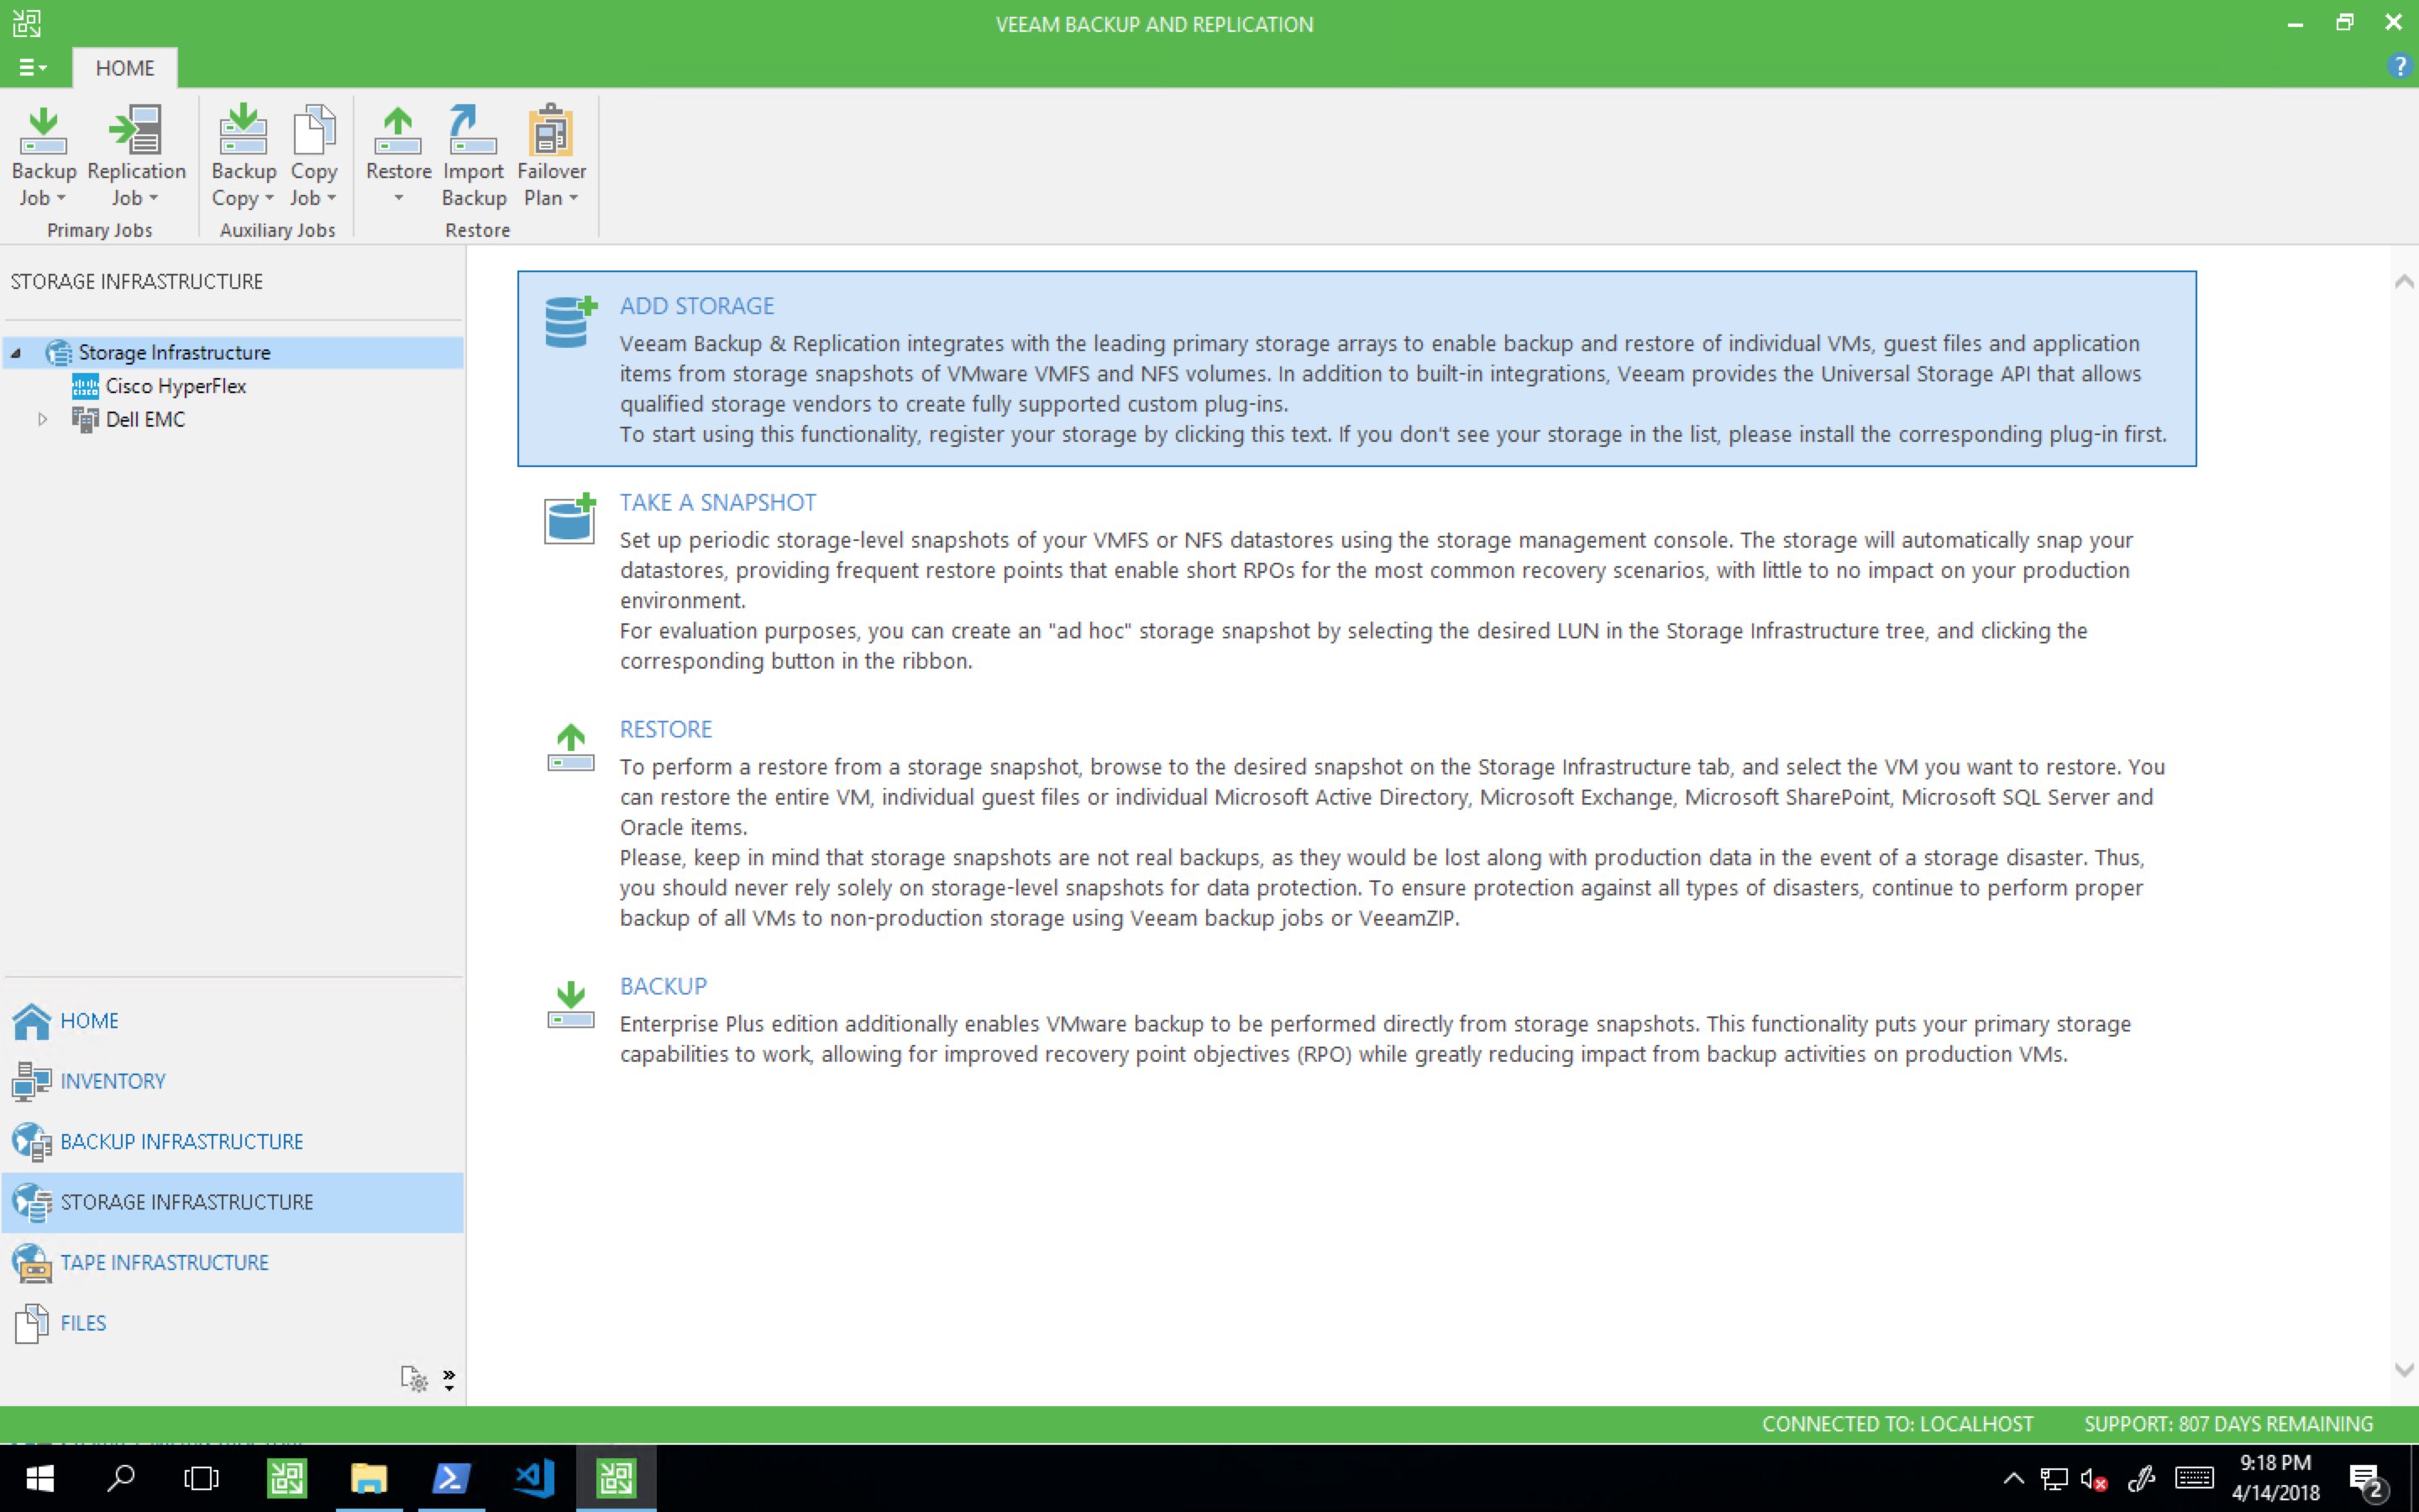
Task: Open the Restore dropdown arrow
Action: pyautogui.click(x=398, y=198)
